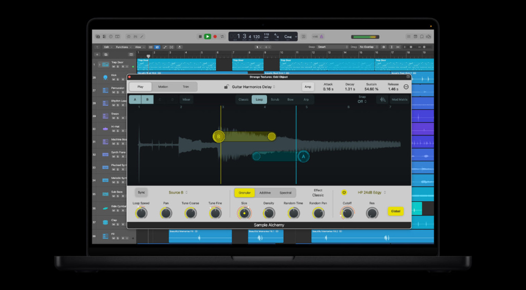Open the Mod Matrix button
526x290 pixels.
coord(400,100)
